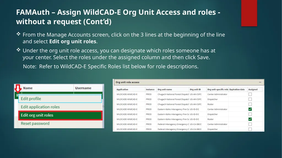The width and height of the screenshot is (282, 158).
Task: Choose Reset password from menu
Action: 60,124
